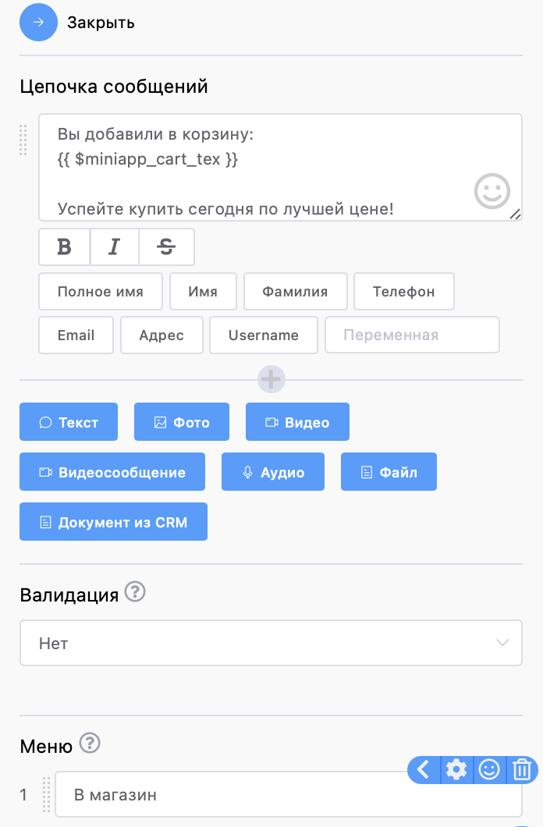Click the left chevron in menu item toolbar
This screenshot has height=827, width=543.
click(x=424, y=770)
